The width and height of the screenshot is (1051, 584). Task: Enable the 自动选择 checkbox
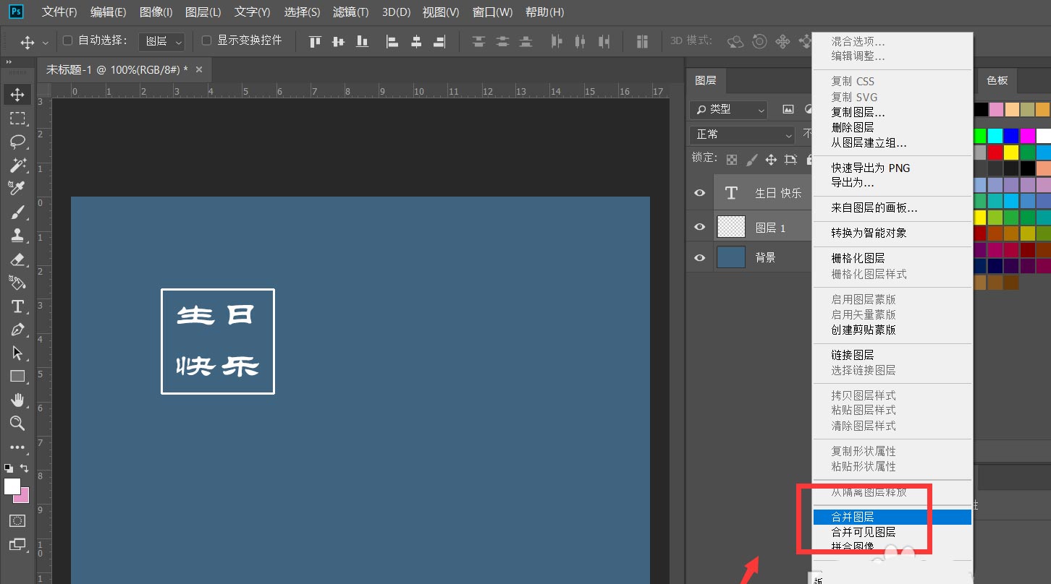coord(69,40)
